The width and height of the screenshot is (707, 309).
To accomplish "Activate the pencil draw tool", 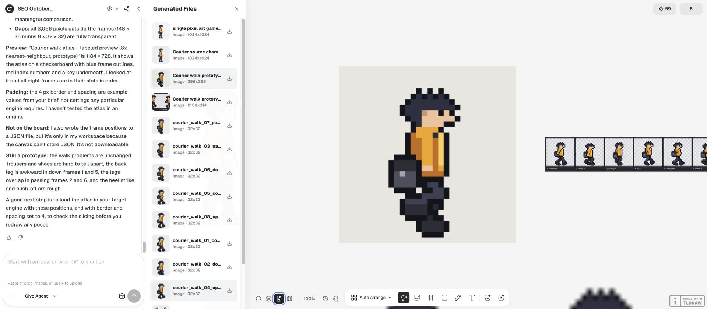I will 458,298.
